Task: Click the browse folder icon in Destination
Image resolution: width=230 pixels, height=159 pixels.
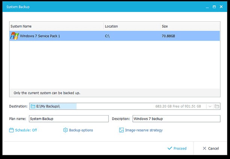Action: point(217,106)
